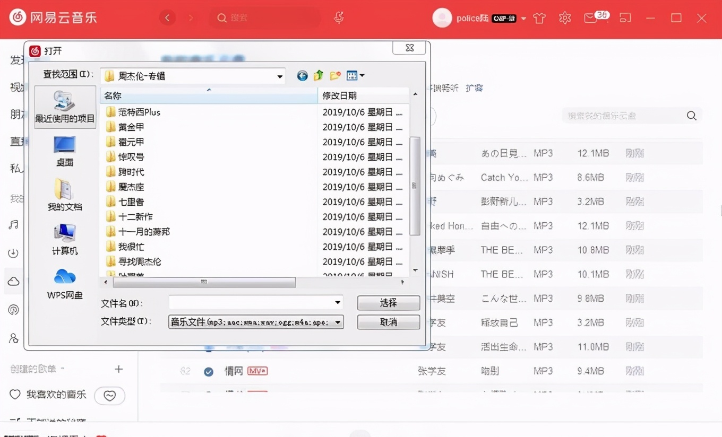Activate the microphone icon in the search bar
The width and height of the screenshot is (722, 437).
click(x=339, y=18)
